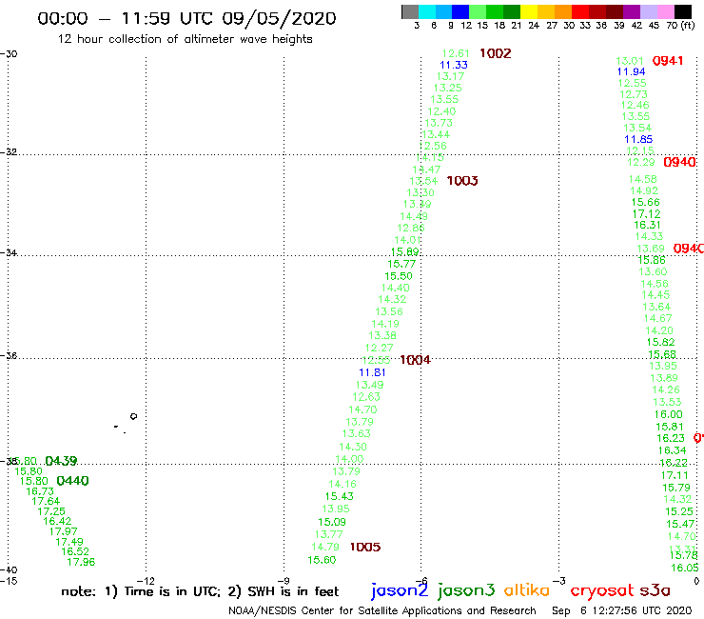This screenshot has width=704, height=619.
Task: Click the wave height value '12.86'
Action: coord(411,228)
